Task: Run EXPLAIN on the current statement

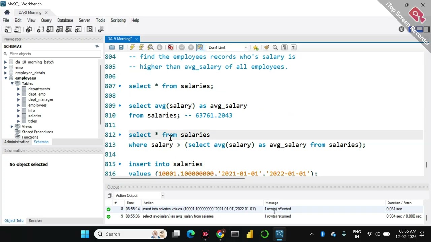Action: click(x=150, y=47)
